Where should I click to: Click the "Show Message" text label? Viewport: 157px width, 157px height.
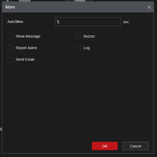pos(28,36)
